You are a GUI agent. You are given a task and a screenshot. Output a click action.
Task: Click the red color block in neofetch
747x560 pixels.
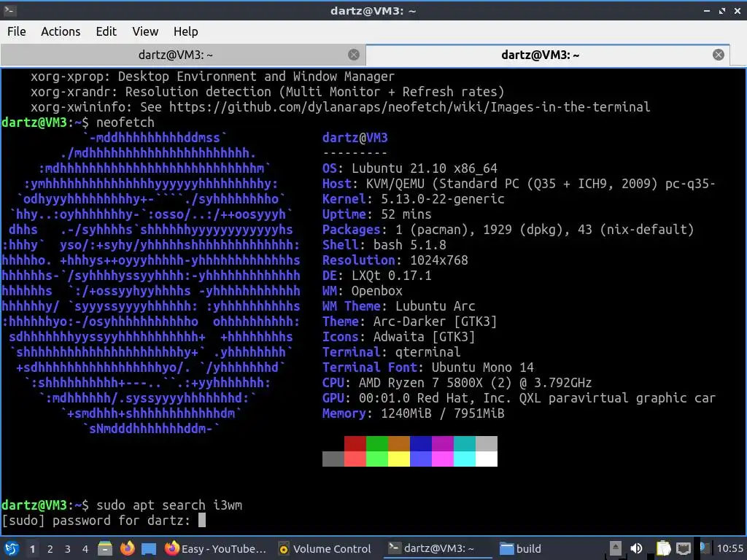[355, 444]
